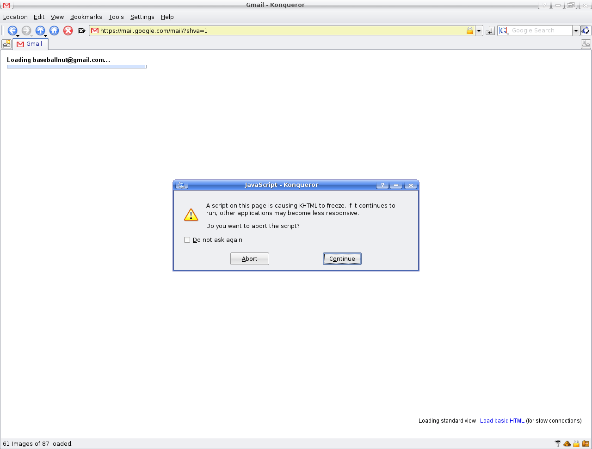Click 'Do you want to abort the script?' text
The width and height of the screenshot is (592, 449).
coord(253,226)
